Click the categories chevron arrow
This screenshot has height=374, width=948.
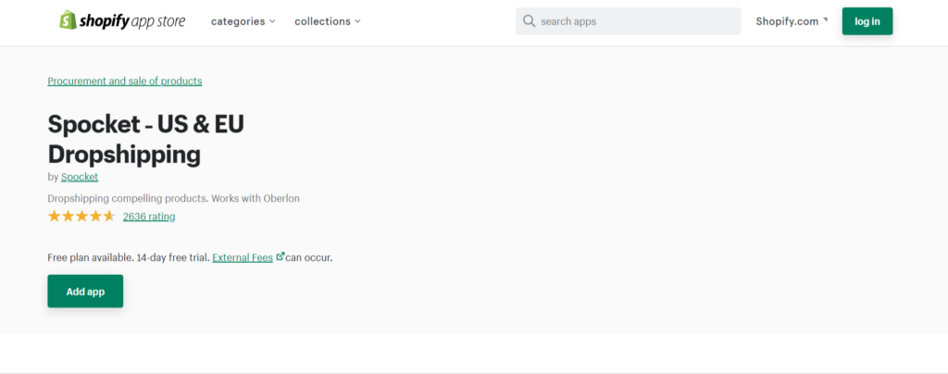[x=272, y=21]
